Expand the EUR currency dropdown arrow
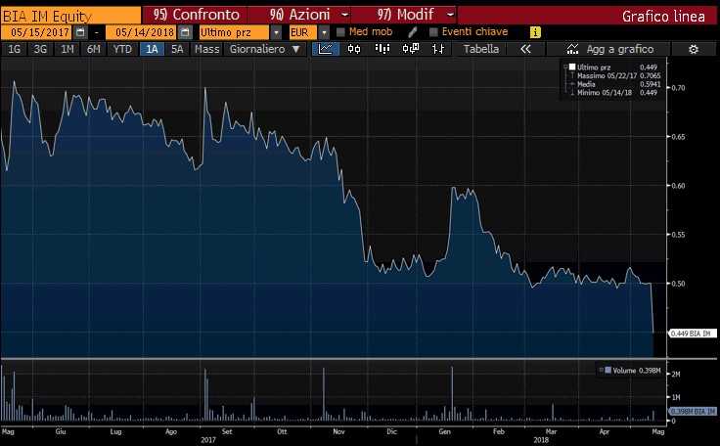This screenshot has height=446, width=720. tap(324, 32)
